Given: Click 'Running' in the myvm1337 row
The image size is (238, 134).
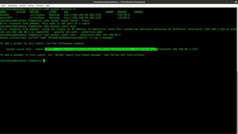Looking at the screenshot, I should point(54,18).
